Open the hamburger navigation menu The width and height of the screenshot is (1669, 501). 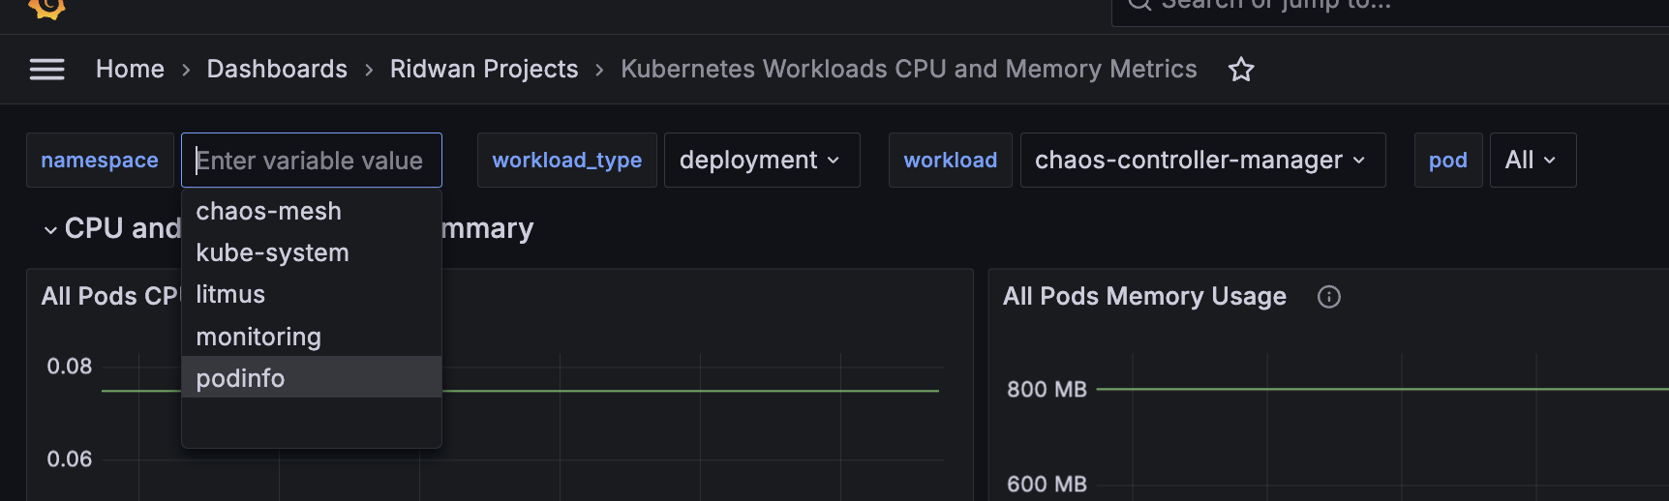click(x=46, y=70)
